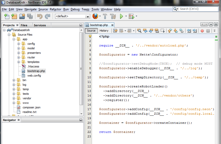This screenshot has height=144, width=221.
Task: Click into the Search field
Action: pos(199,9)
